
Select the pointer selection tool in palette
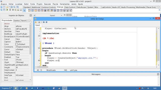24,10
